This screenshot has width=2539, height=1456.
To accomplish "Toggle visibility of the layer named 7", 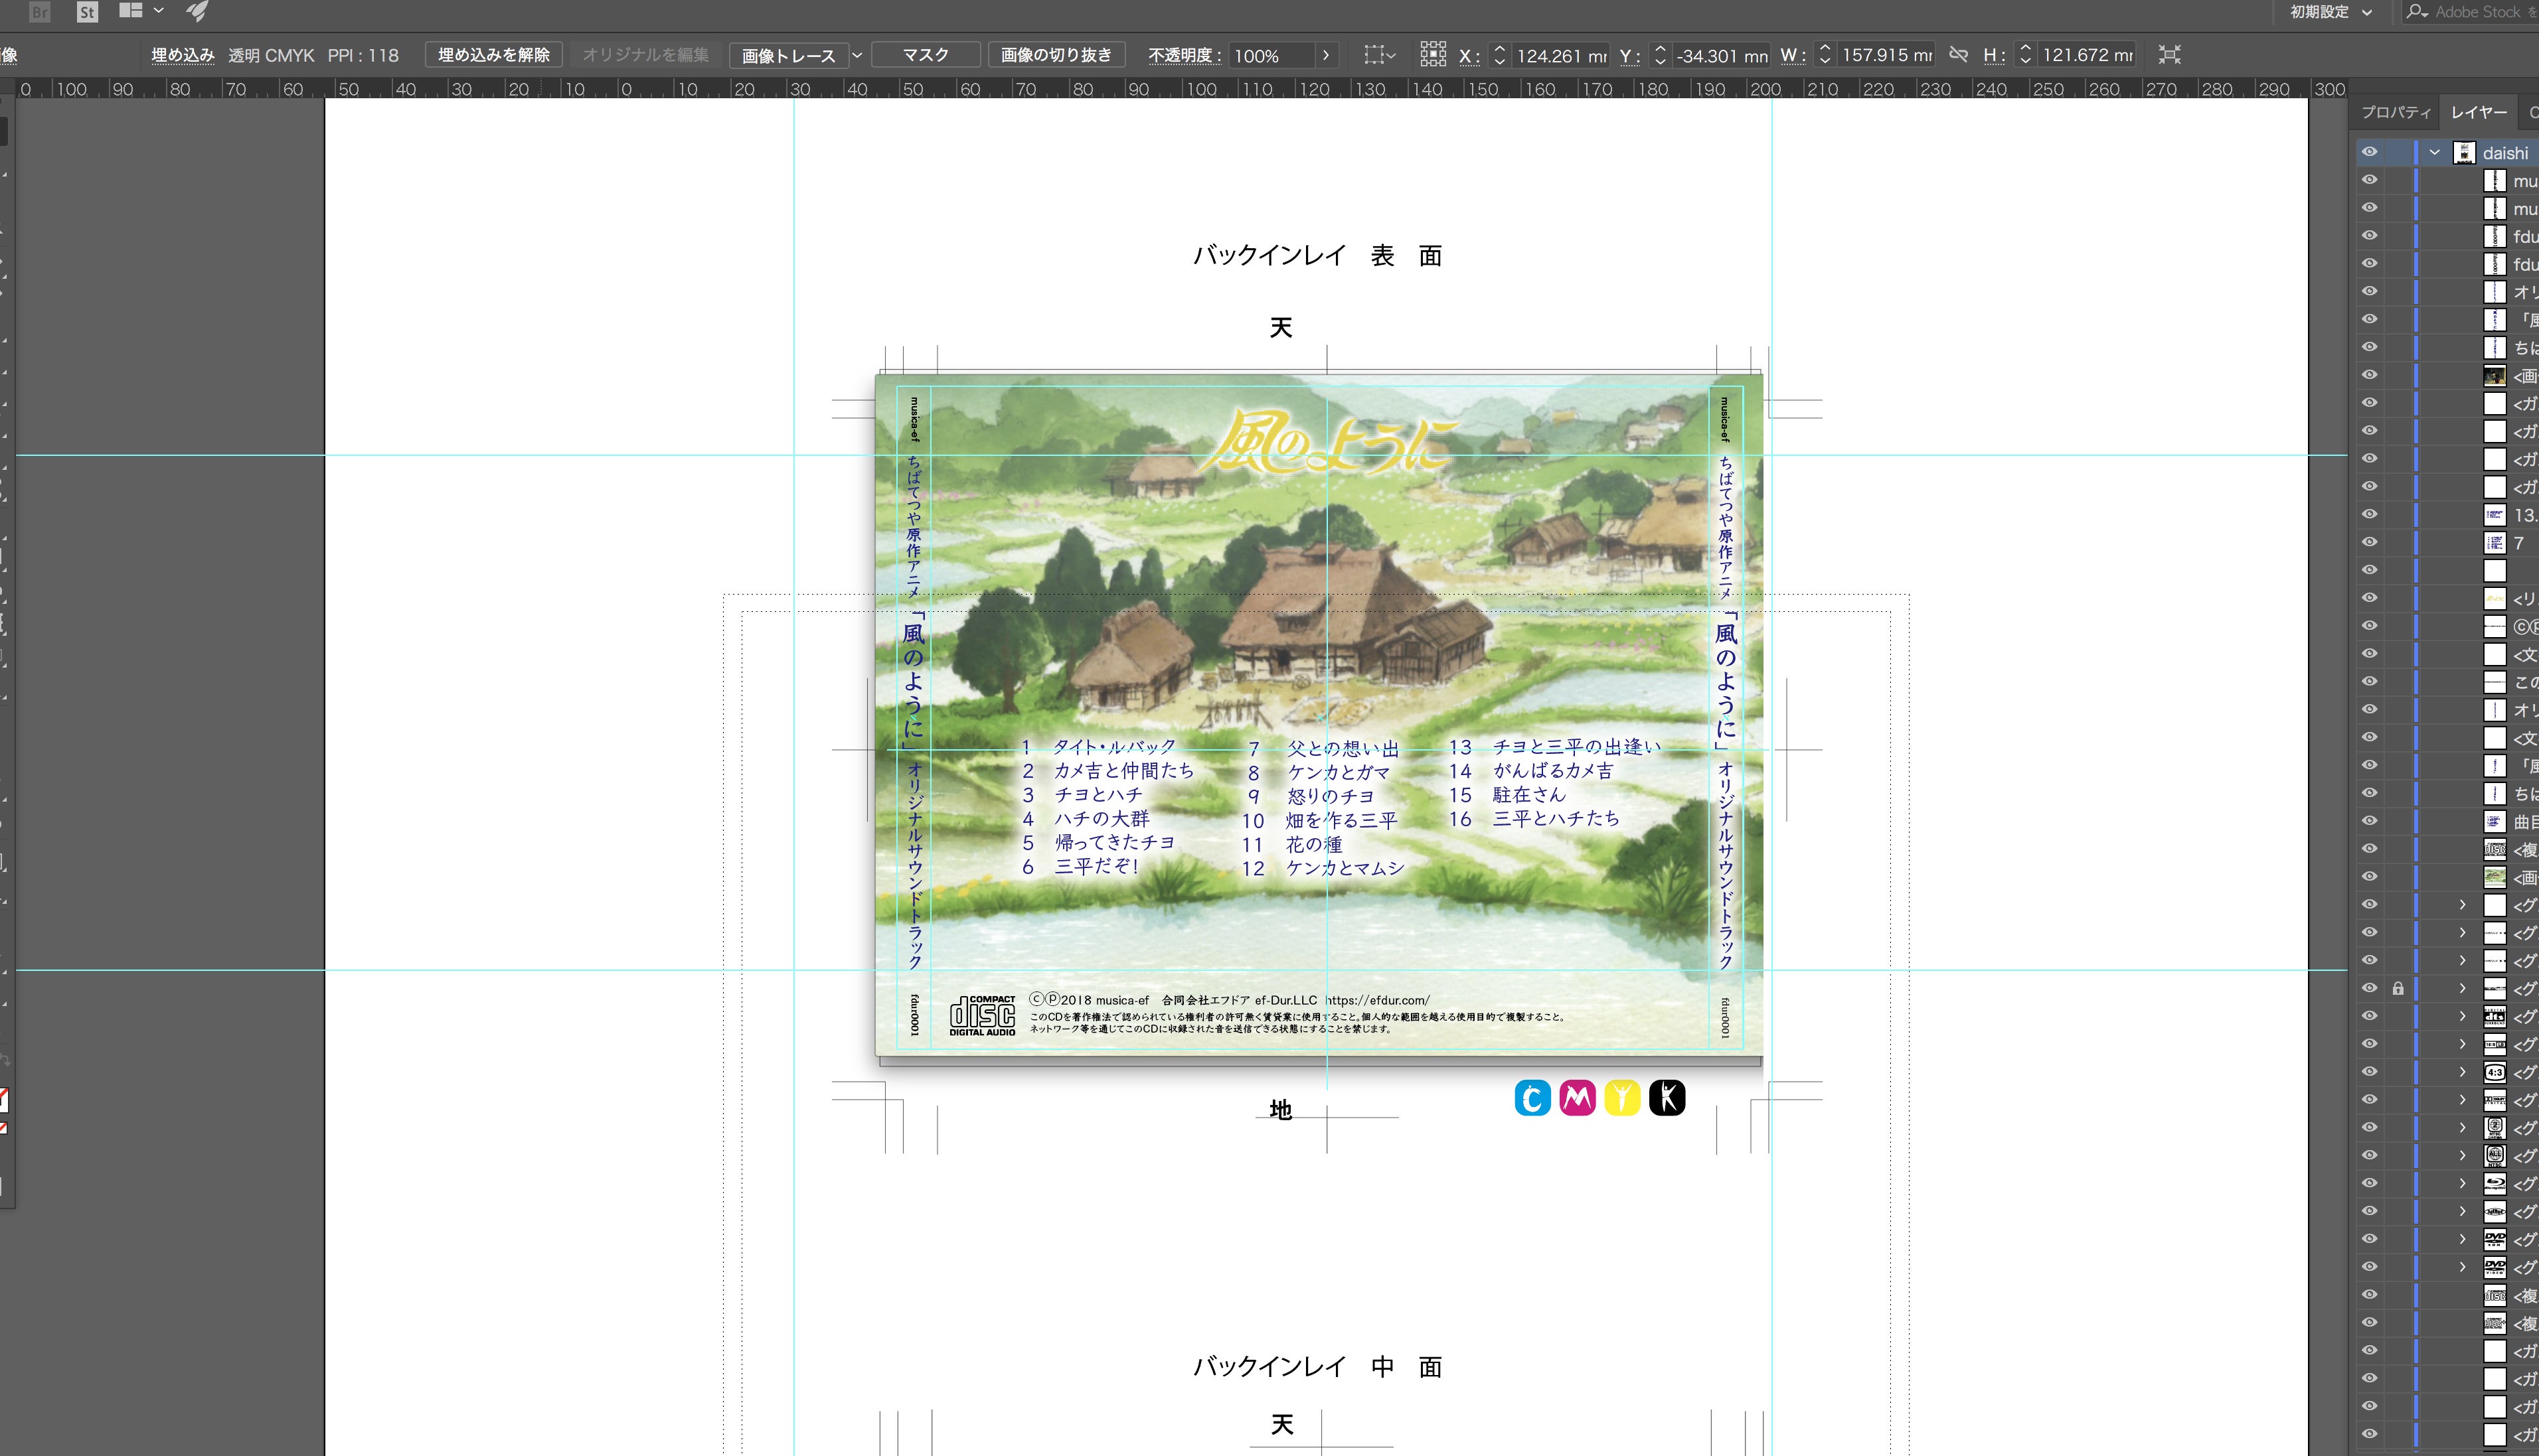I will coord(2370,542).
